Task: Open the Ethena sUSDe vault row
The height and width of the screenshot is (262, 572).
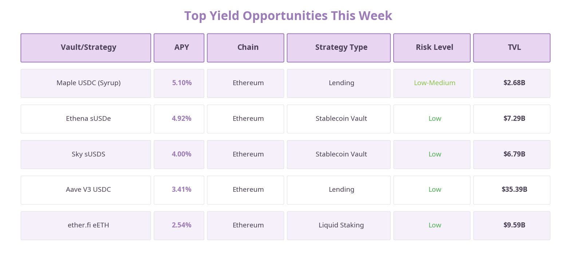Action: 88,119
